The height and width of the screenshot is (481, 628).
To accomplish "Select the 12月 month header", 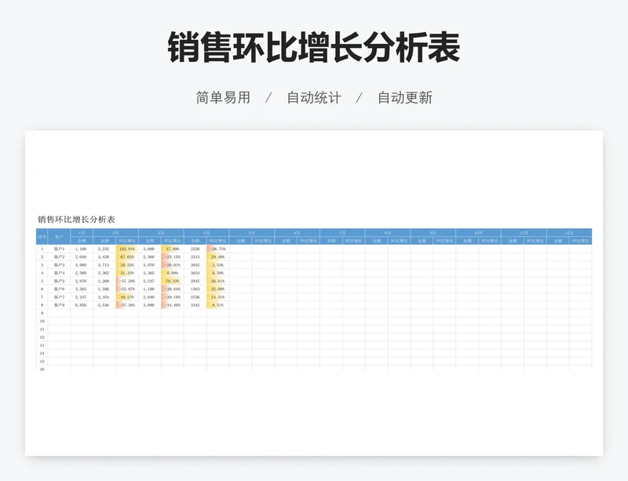I will click(x=569, y=233).
